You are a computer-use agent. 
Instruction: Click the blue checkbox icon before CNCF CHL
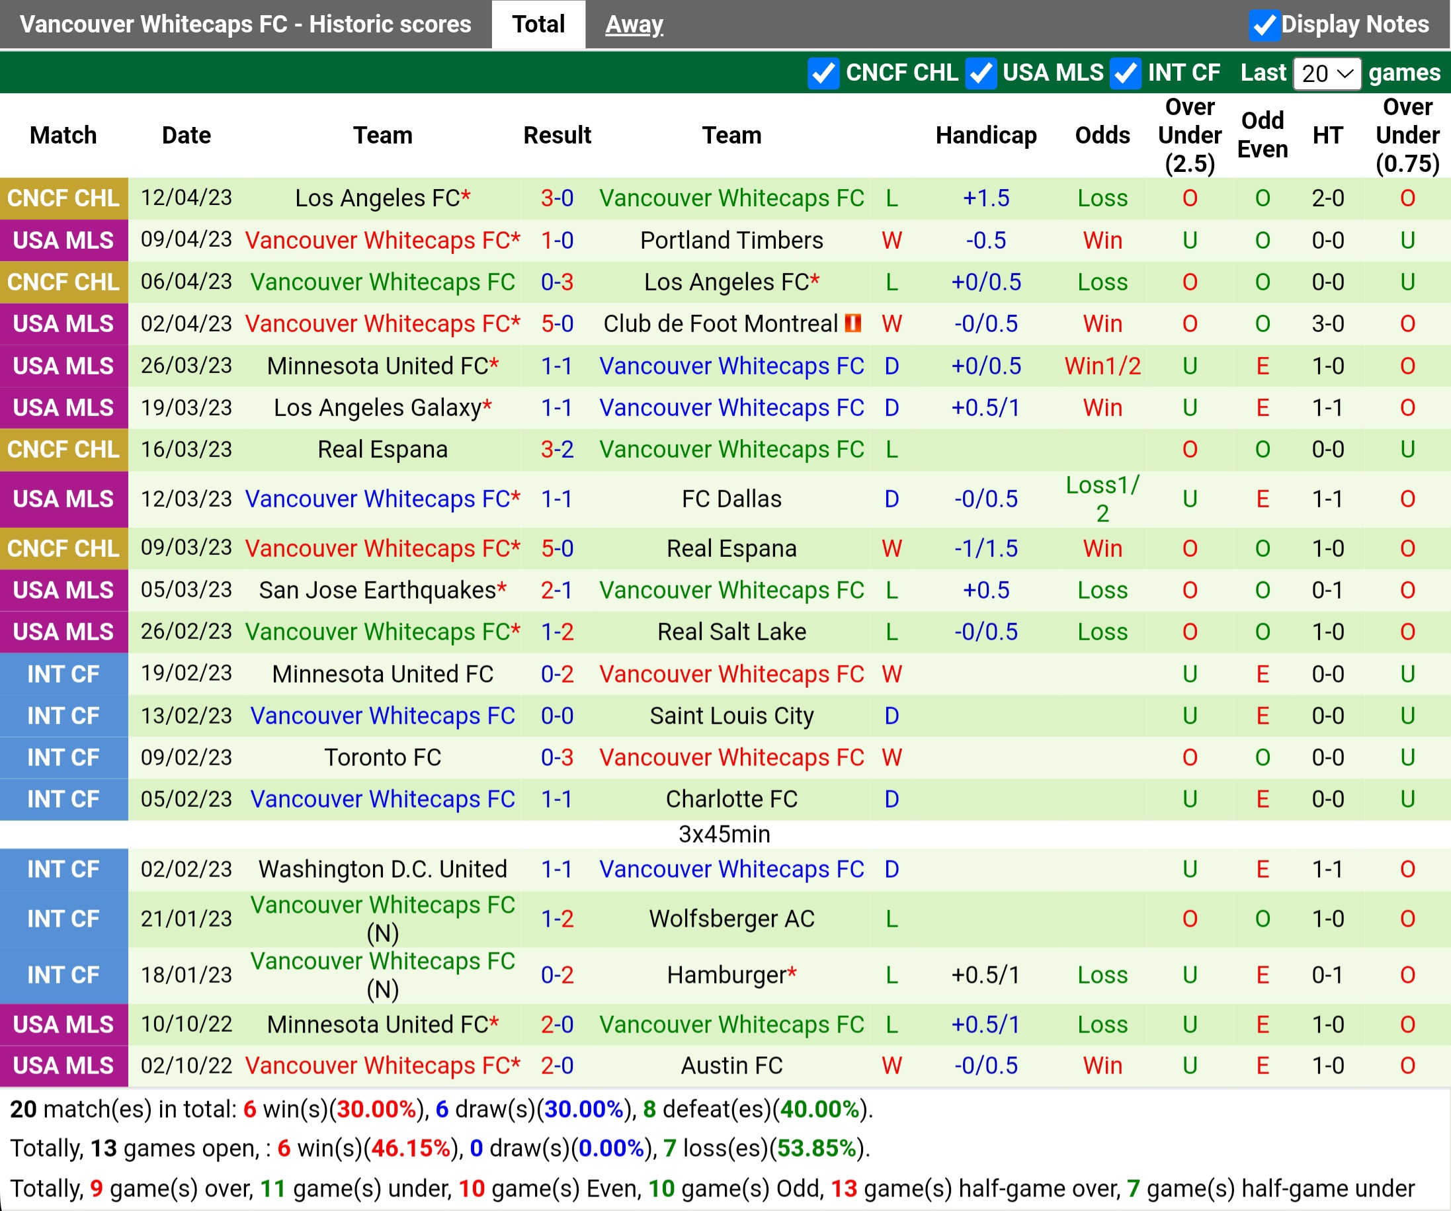[823, 73]
